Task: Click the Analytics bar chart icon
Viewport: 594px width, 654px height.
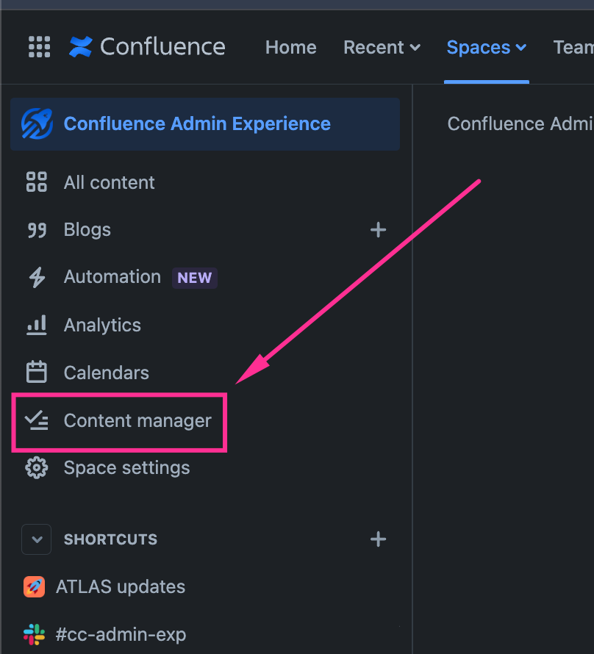Action: (37, 326)
